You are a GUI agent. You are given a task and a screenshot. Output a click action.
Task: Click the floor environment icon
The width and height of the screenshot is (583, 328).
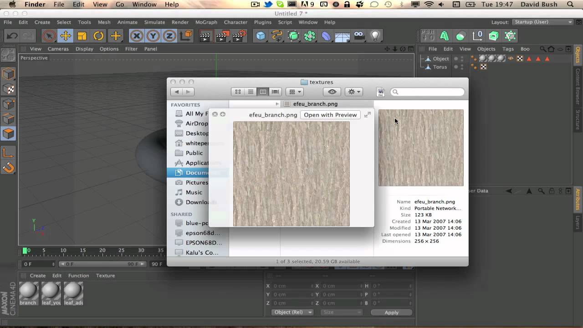point(343,36)
